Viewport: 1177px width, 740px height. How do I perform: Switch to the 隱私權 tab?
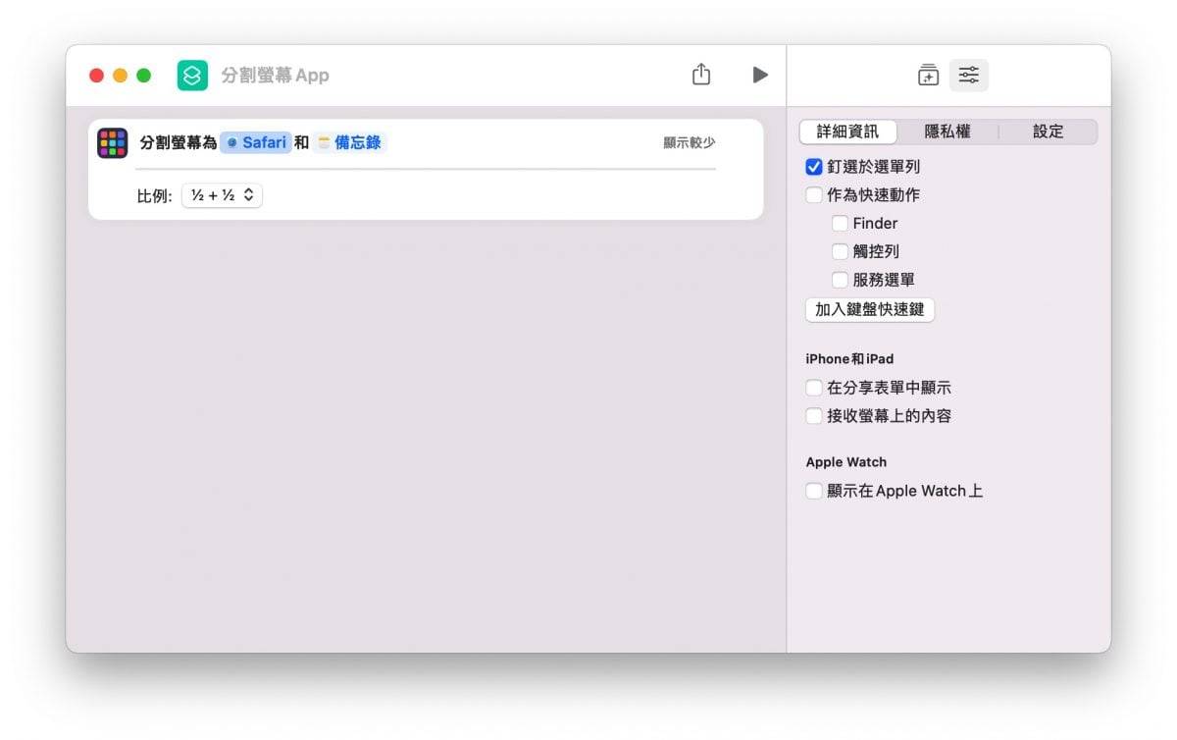point(947,132)
